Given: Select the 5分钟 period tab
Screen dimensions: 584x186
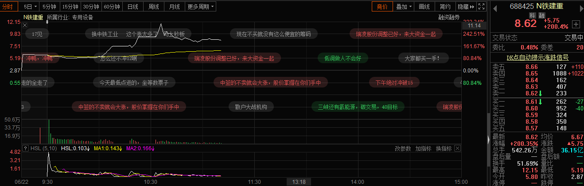Looking at the screenshot, I should (49, 7).
